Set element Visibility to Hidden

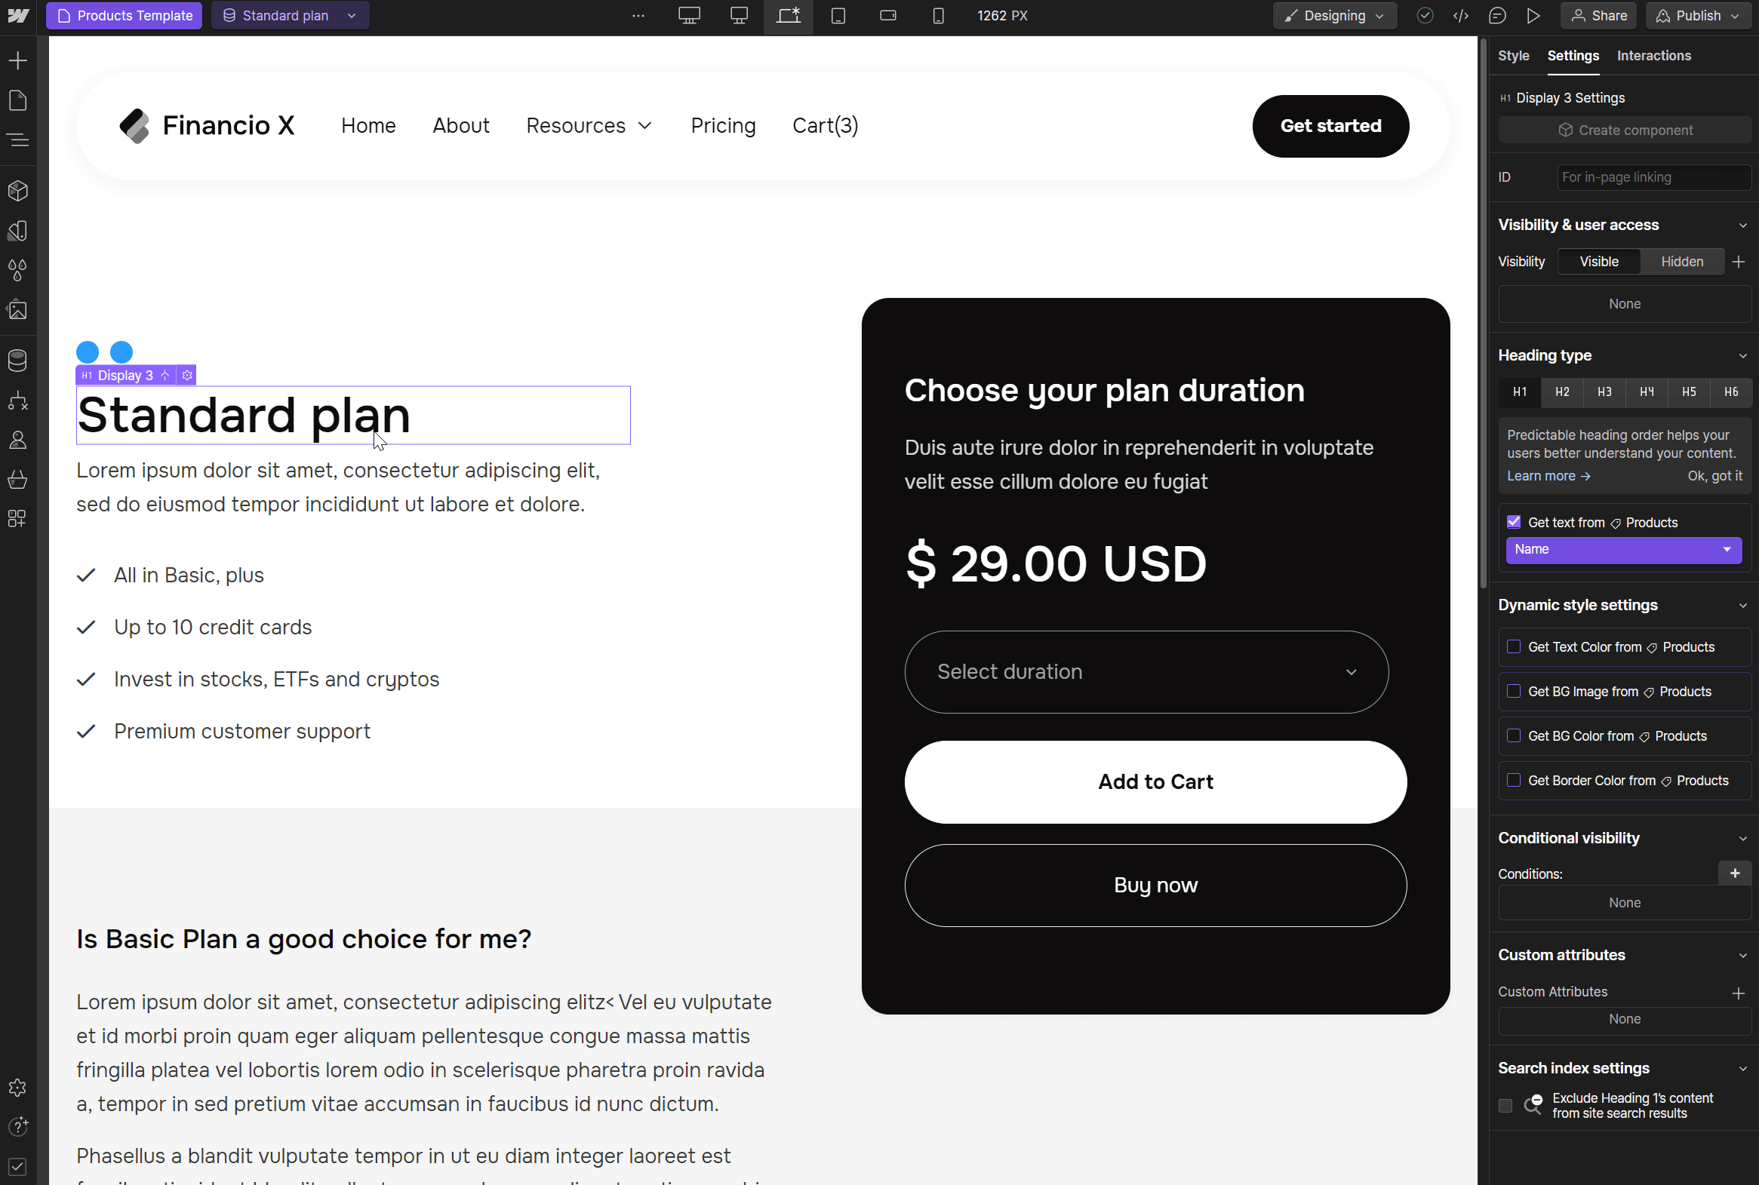[x=1682, y=262]
